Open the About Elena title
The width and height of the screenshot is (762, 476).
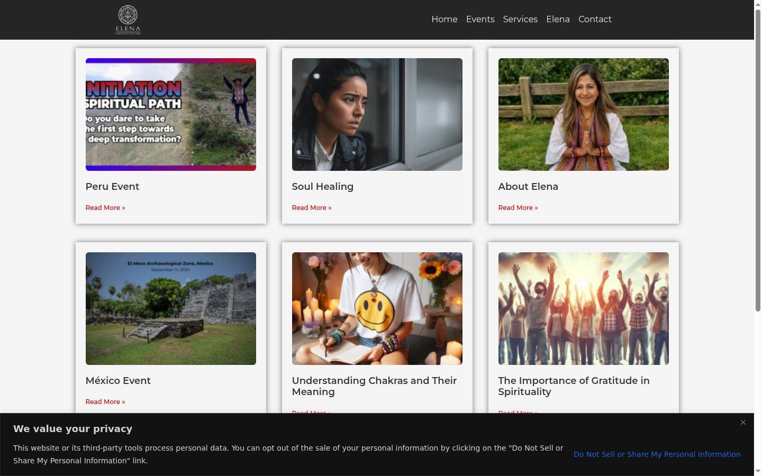pyautogui.click(x=528, y=187)
